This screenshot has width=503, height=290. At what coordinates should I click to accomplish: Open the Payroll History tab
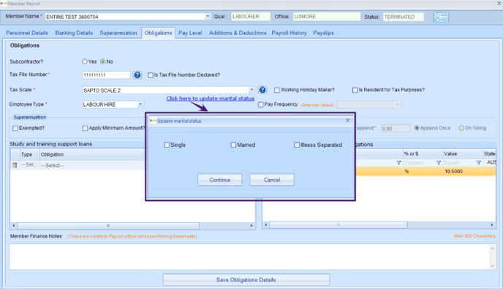289,33
